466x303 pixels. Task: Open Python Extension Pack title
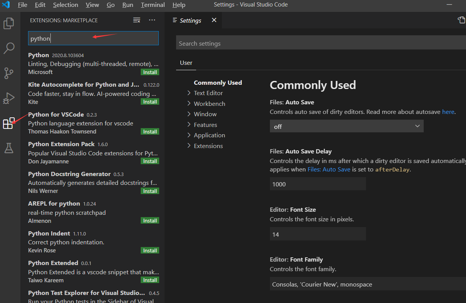(x=61, y=144)
